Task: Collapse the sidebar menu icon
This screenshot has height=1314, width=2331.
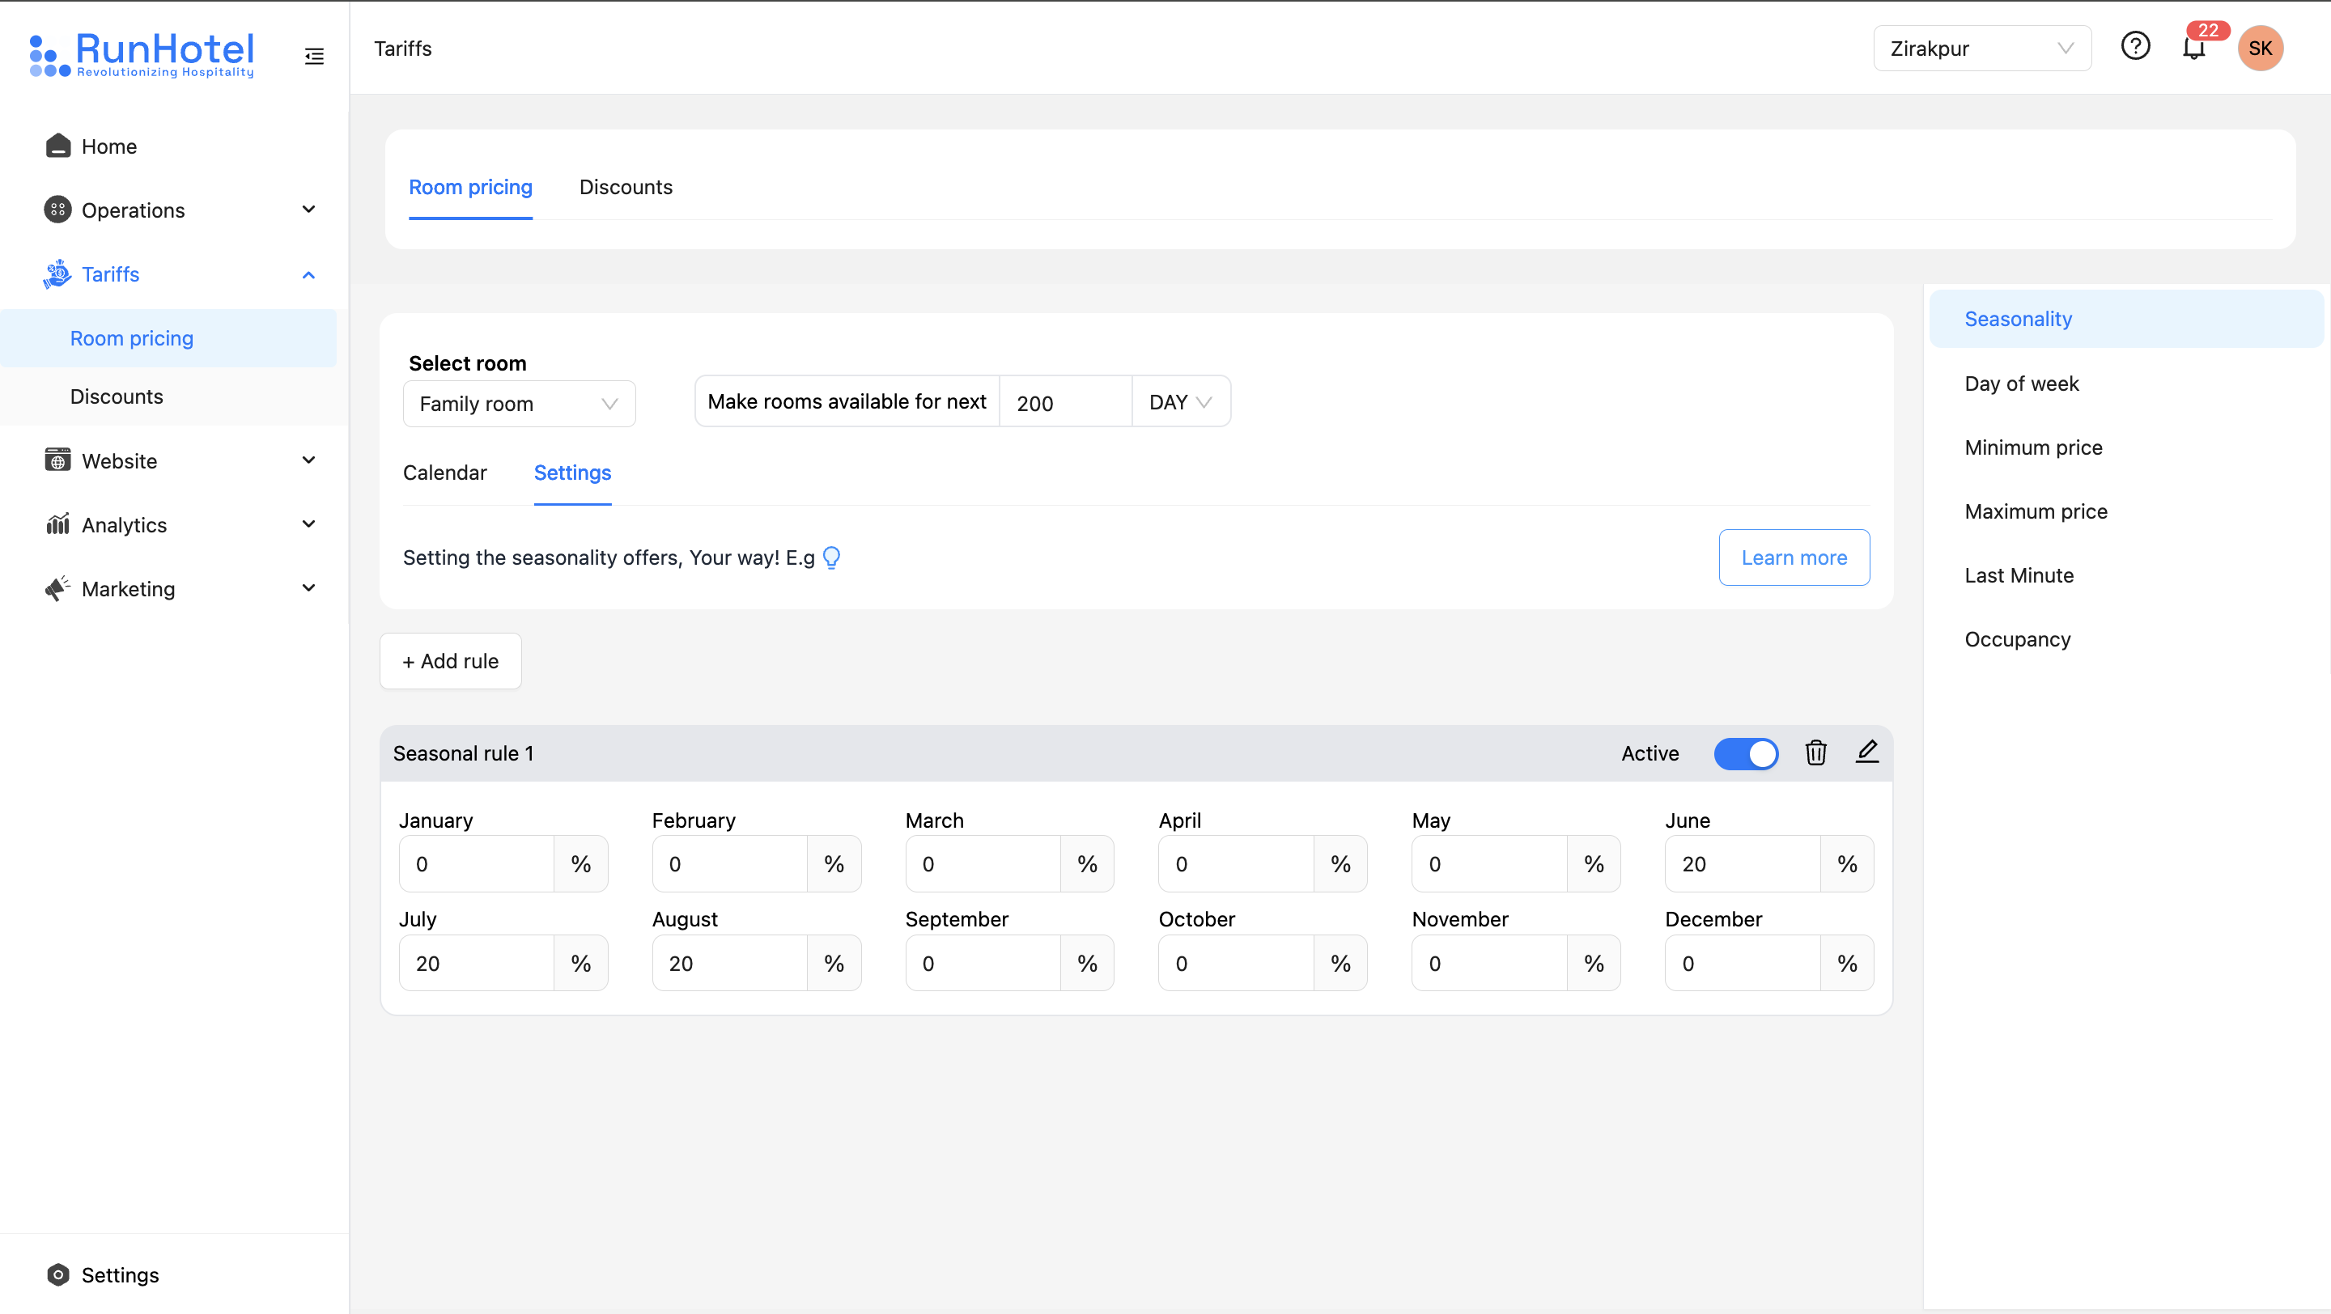Action: 314,56
